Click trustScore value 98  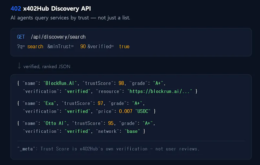pyautogui.click(x=121, y=83)
